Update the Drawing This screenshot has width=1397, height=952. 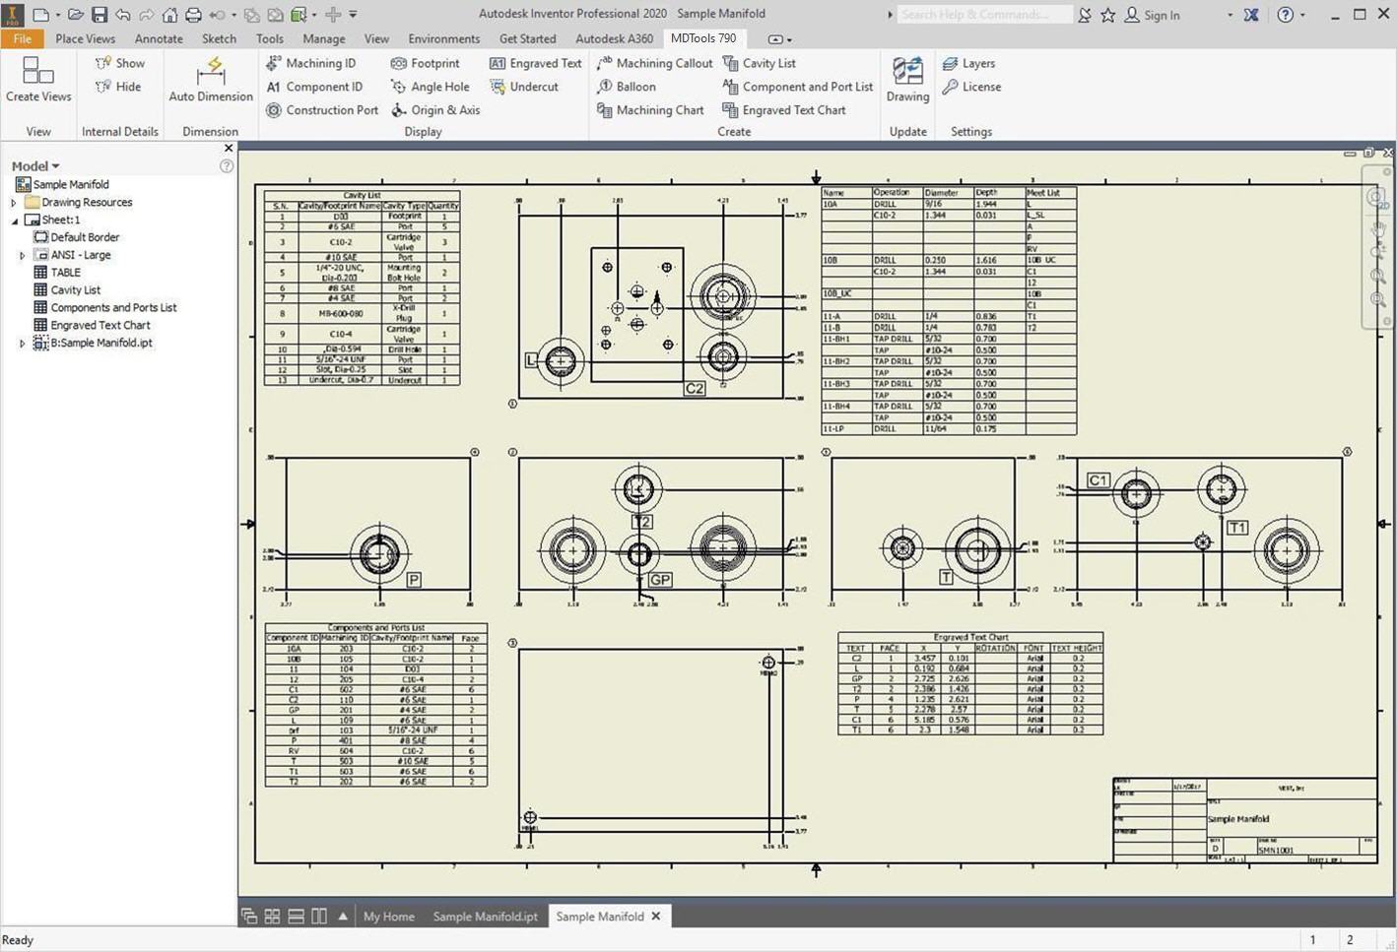[x=907, y=79]
